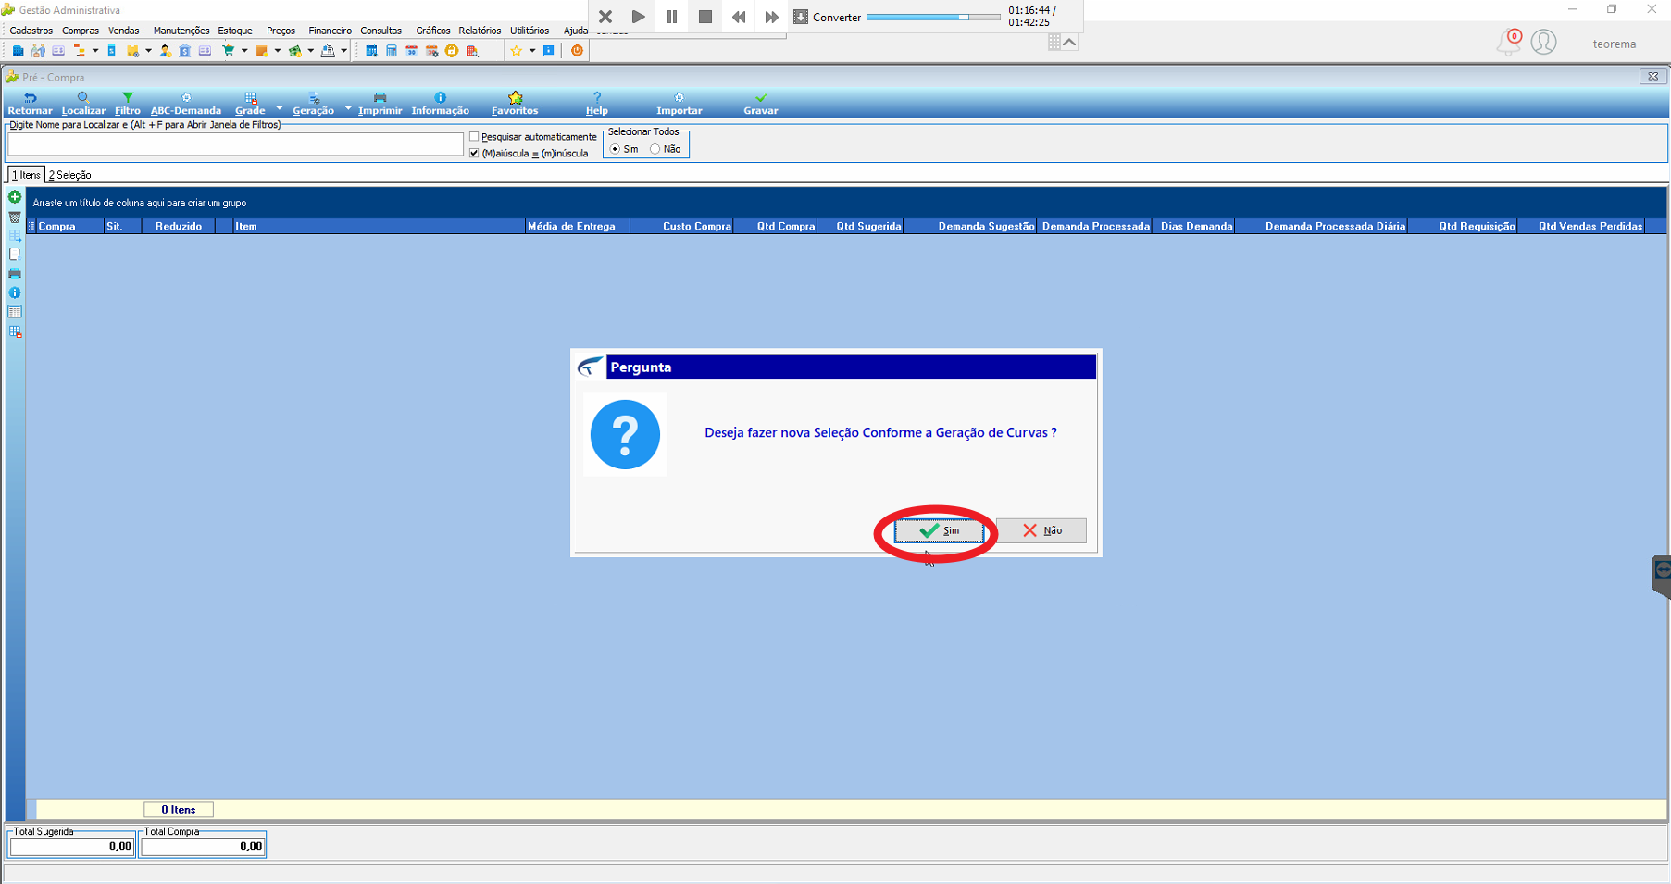Image resolution: width=1671 pixels, height=884 pixels.
Task: Click the Pause button in player bar
Action: (672, 17)
